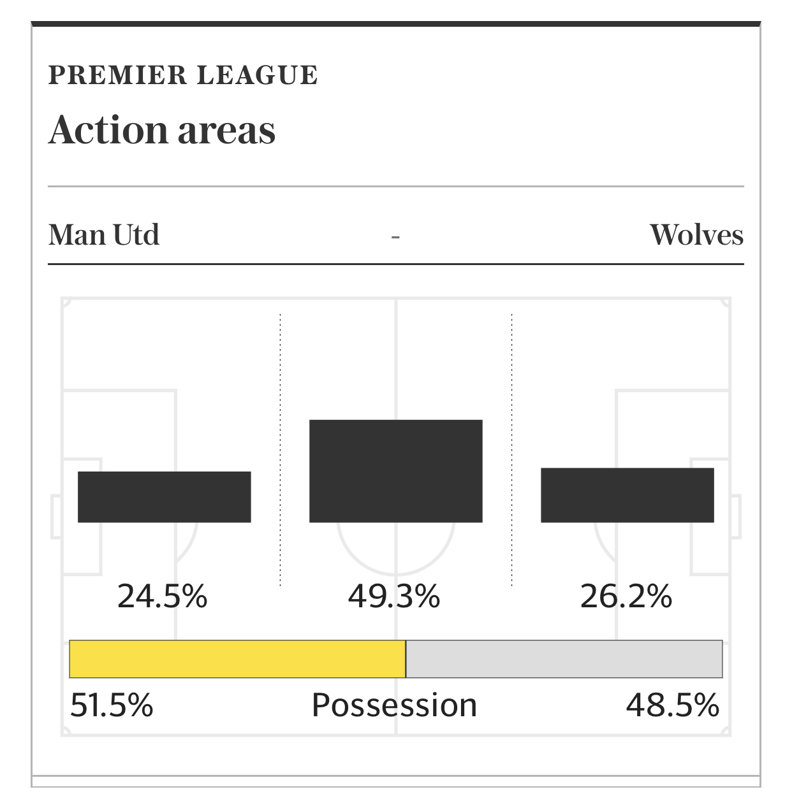Click the Premier League heading label
The width and height of the screenshot is (792, 808).
[183, 75]
